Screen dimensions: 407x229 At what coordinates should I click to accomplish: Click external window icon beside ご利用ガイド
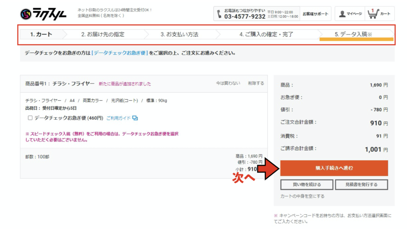pos(135,118)
